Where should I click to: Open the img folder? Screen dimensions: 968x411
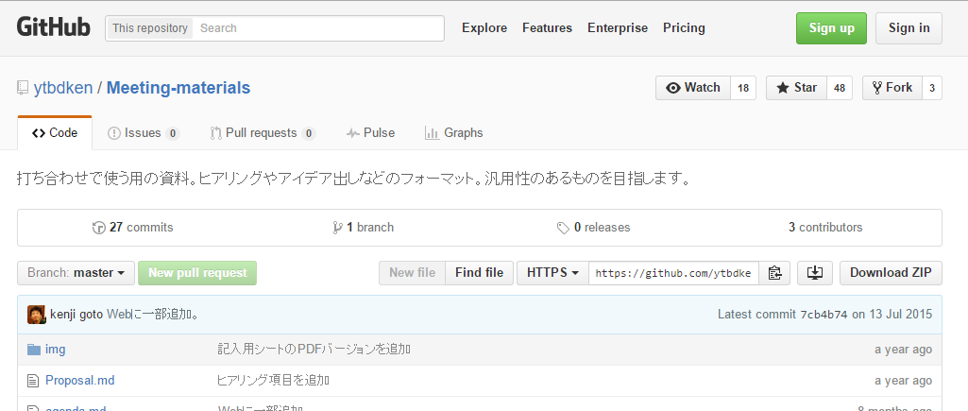coord(55,350)
